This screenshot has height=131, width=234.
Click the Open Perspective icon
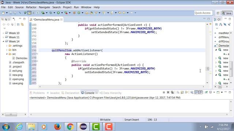pos(218,13)
